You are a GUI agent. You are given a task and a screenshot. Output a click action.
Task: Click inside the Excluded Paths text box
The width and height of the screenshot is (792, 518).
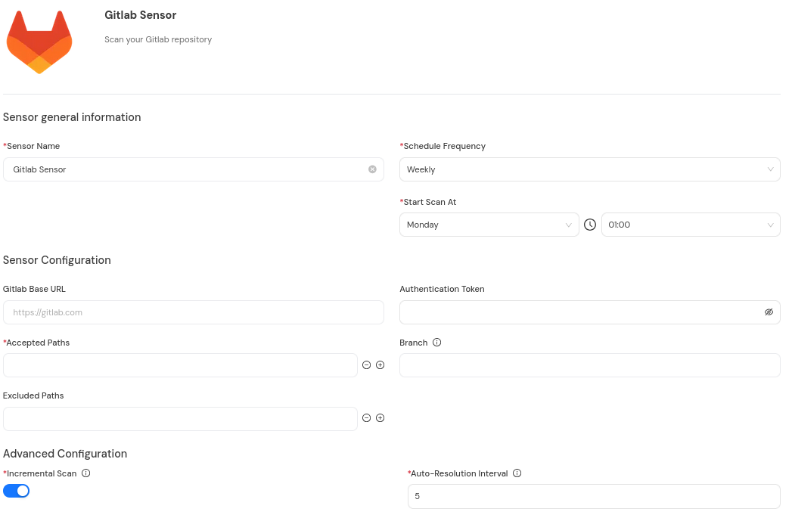pyautogui.click(x=180, y=419)
